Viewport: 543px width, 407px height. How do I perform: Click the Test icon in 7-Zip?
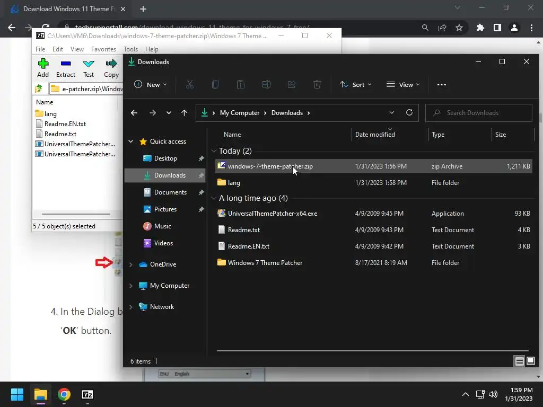[89, 64]
